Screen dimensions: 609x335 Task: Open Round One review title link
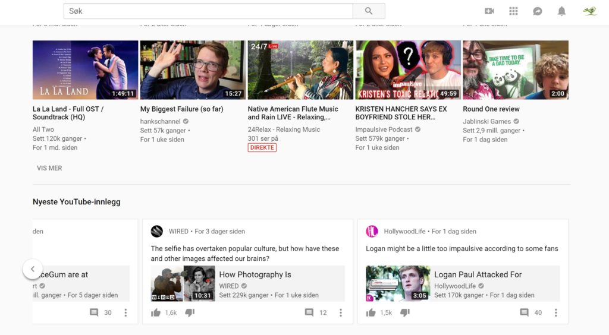491,109
